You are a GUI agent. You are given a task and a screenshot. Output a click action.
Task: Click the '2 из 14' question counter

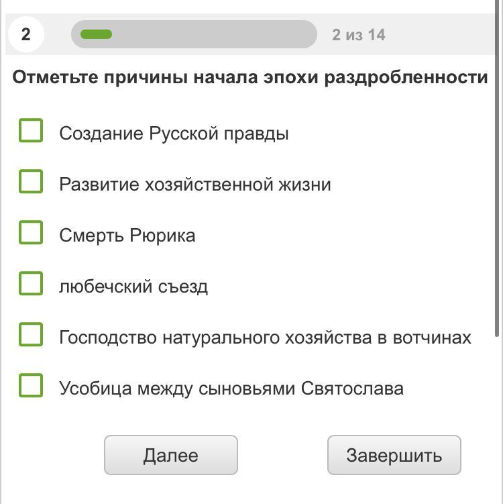coord(358,35)
